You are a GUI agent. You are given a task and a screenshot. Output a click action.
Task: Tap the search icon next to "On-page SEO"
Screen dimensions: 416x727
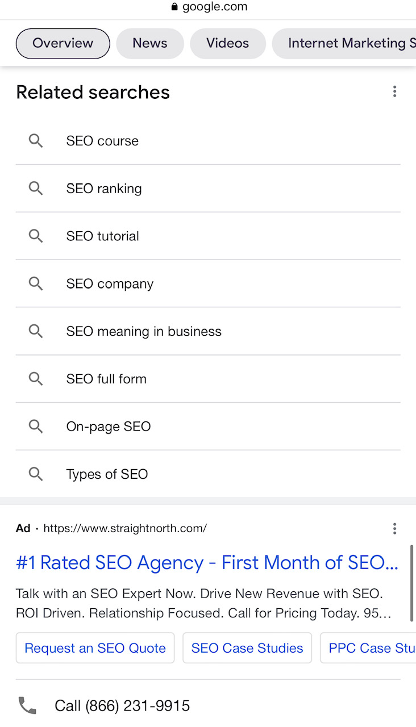click(35, 427)
